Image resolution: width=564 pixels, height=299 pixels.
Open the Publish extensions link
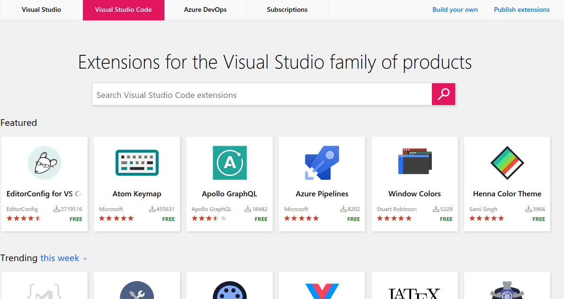pyautogui.click(x=521, y=10)
